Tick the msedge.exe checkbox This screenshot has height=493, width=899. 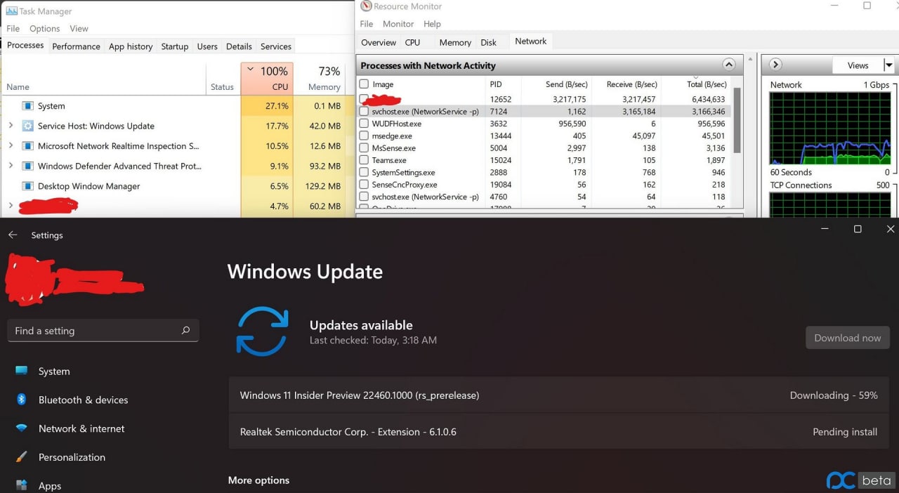(x=364, y=136)
